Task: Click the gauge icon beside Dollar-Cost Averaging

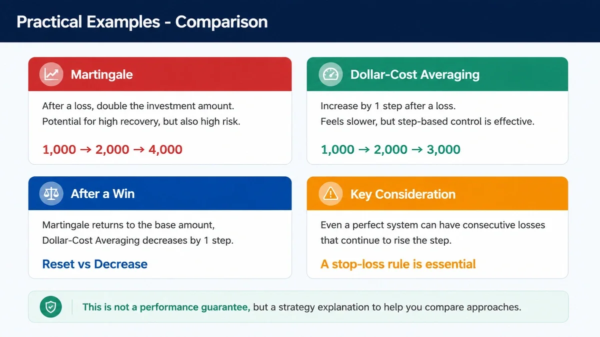Action: pyautogui.click(x=330, y=74)
